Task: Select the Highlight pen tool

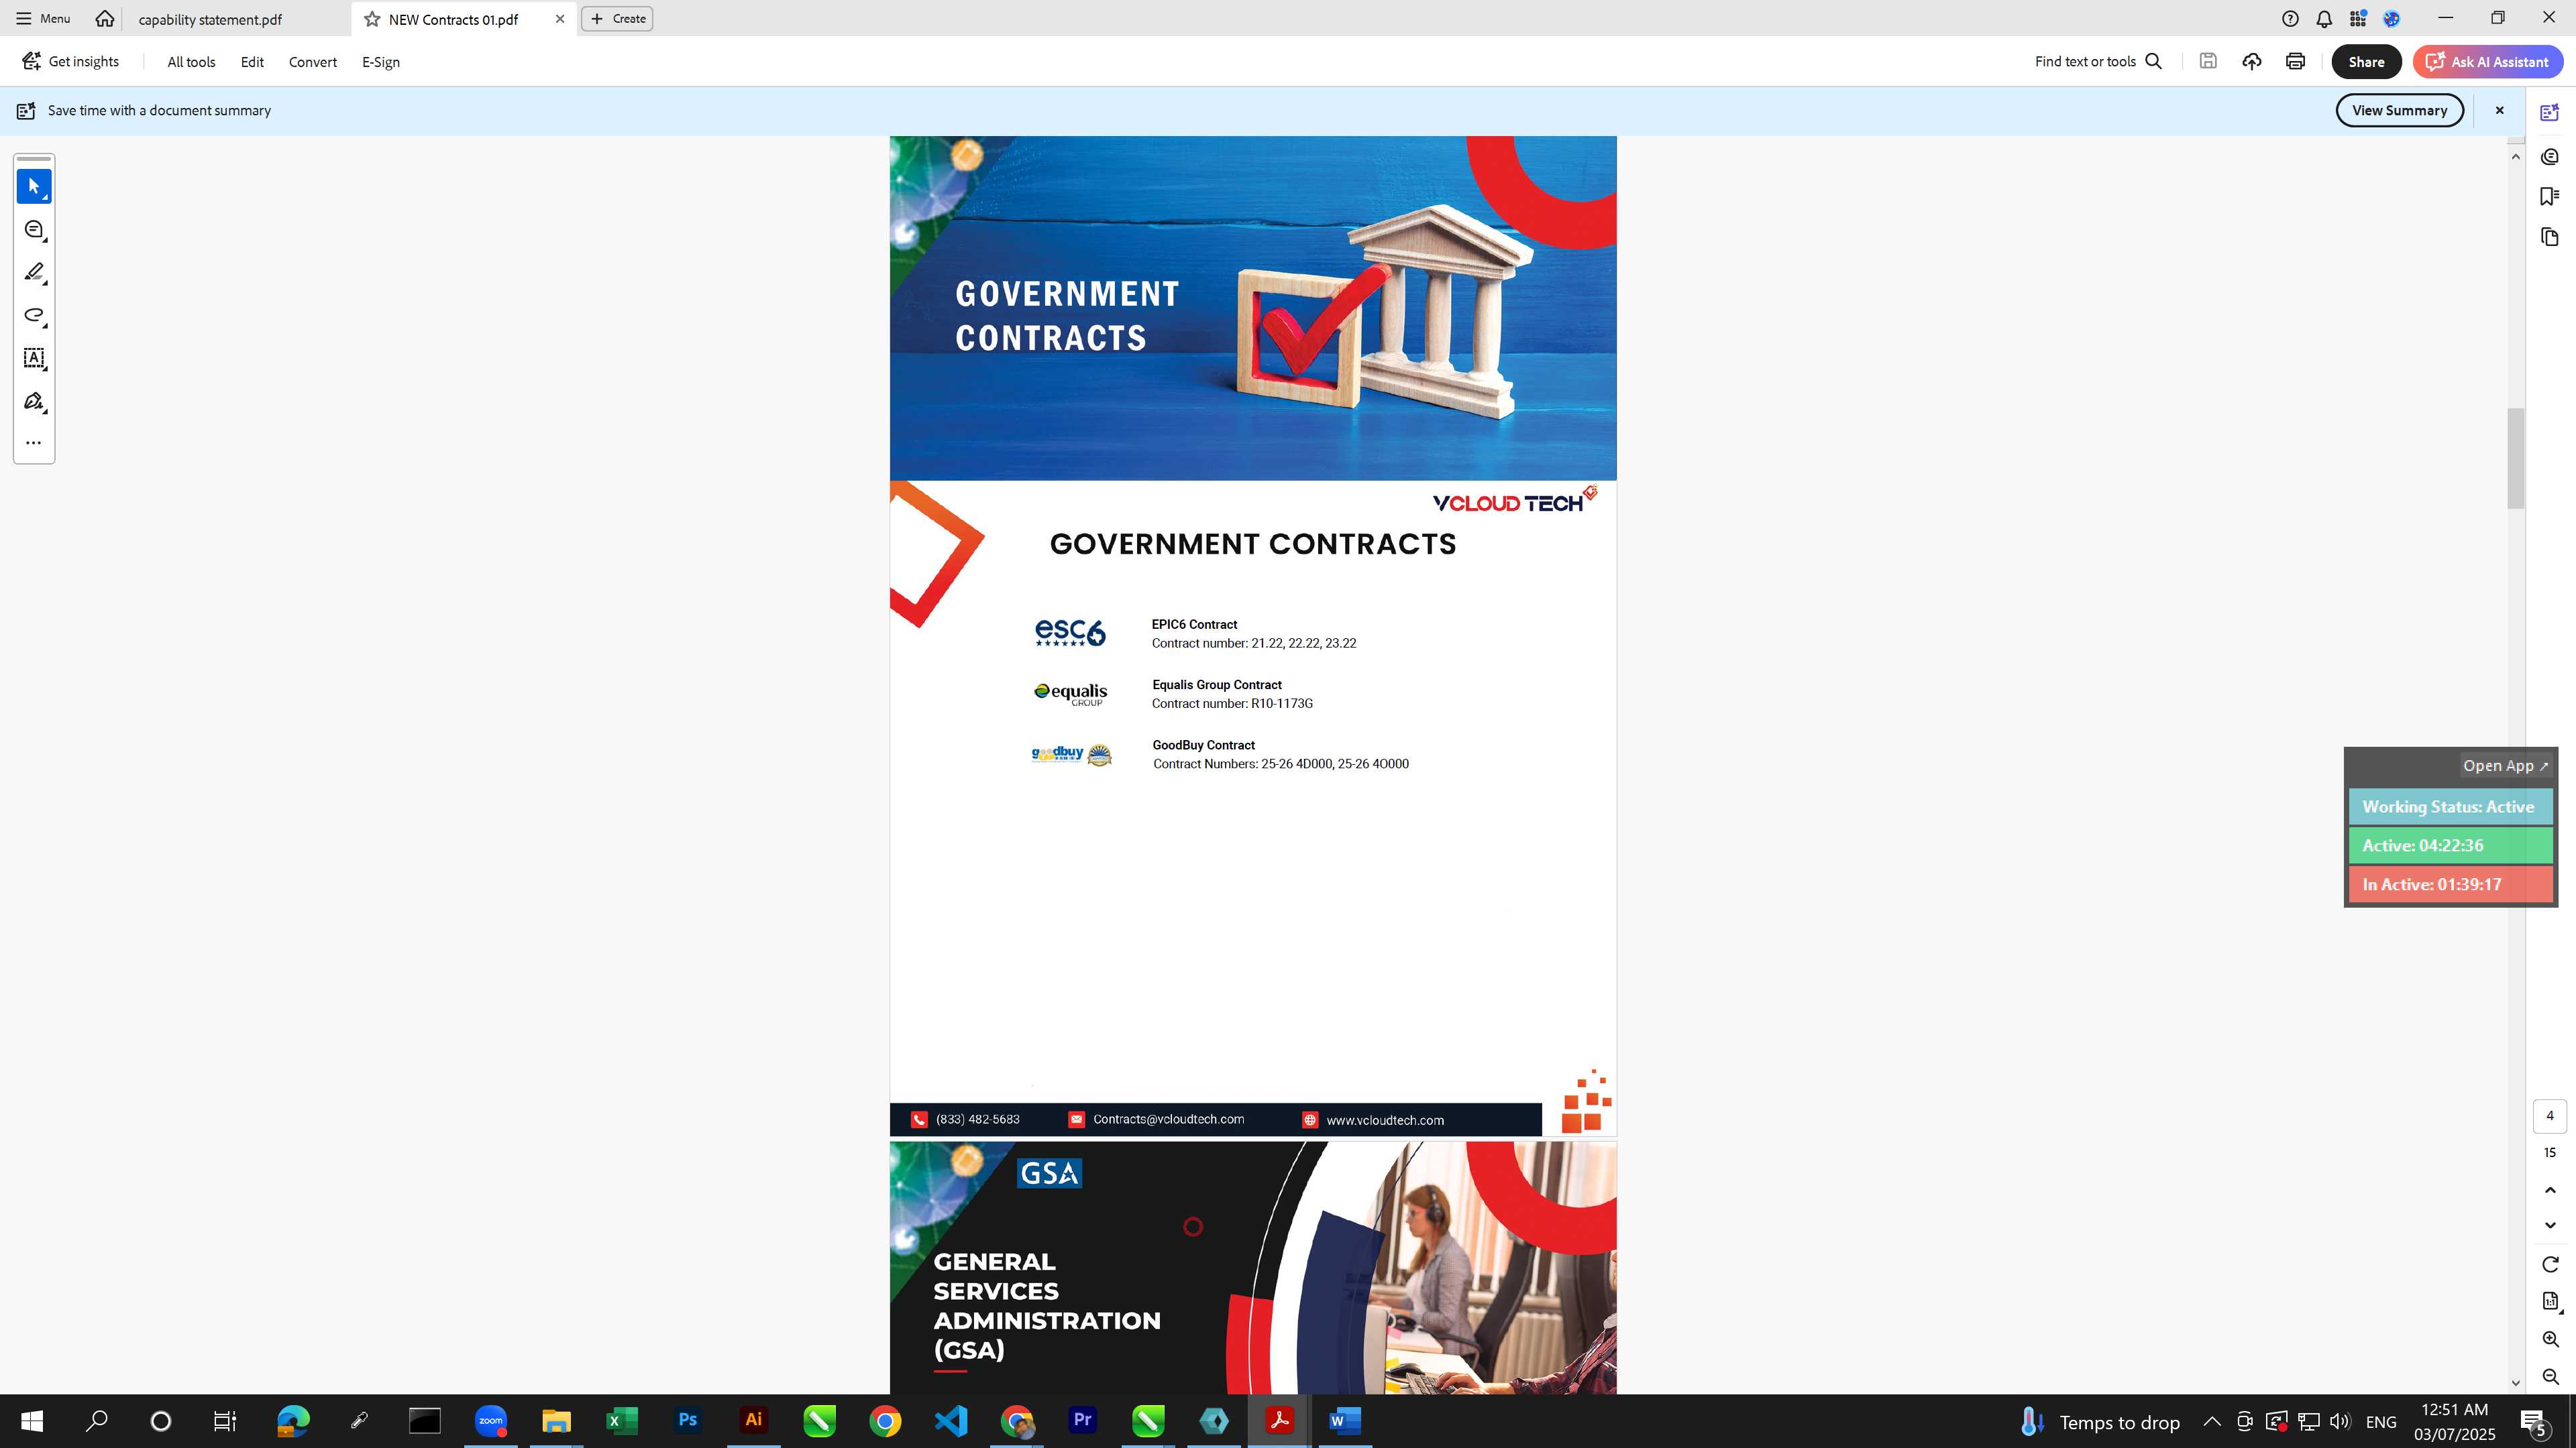Action: (x=34, y=273)
